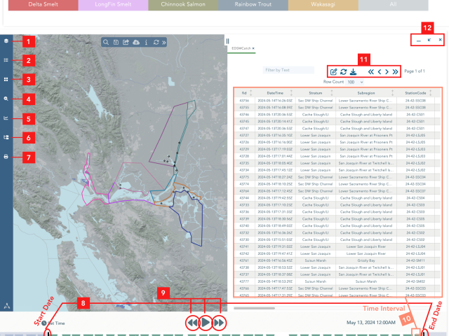Open the magnifier search tool in sidebar

6,99
